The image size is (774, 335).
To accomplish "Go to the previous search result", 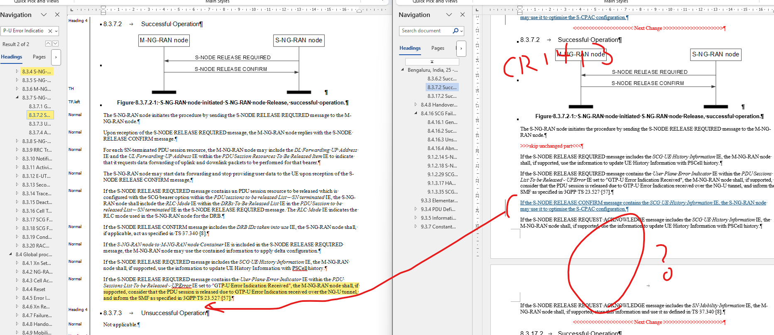I will click(x=48, y=44).
